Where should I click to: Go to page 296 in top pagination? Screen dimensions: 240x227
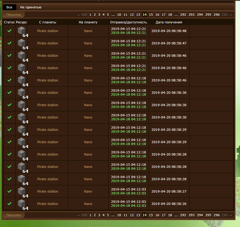[217, 15]
